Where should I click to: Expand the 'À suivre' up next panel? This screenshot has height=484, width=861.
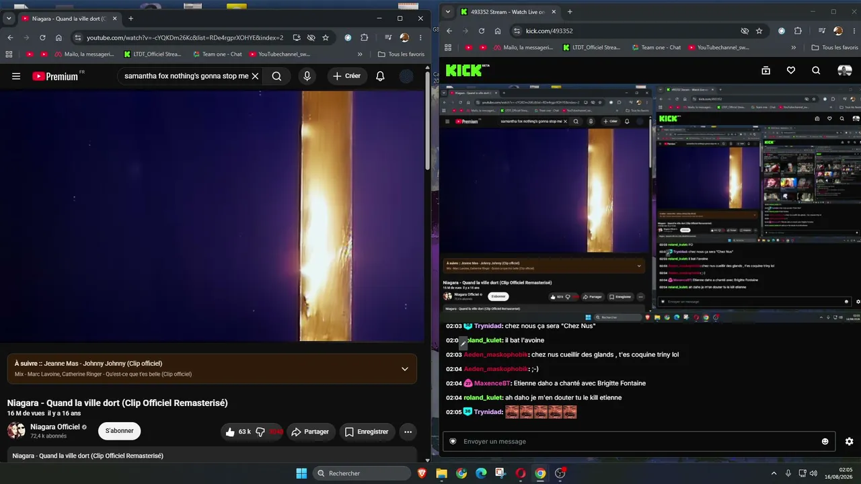(x=405, y=368)
